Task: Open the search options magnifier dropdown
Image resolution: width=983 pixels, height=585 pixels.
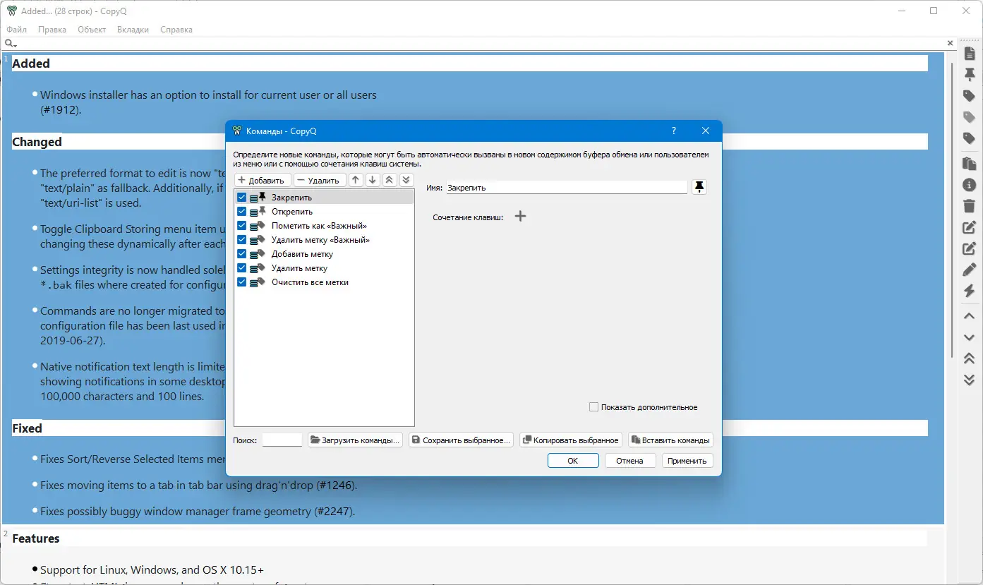Action: click(x=11, y=44)
